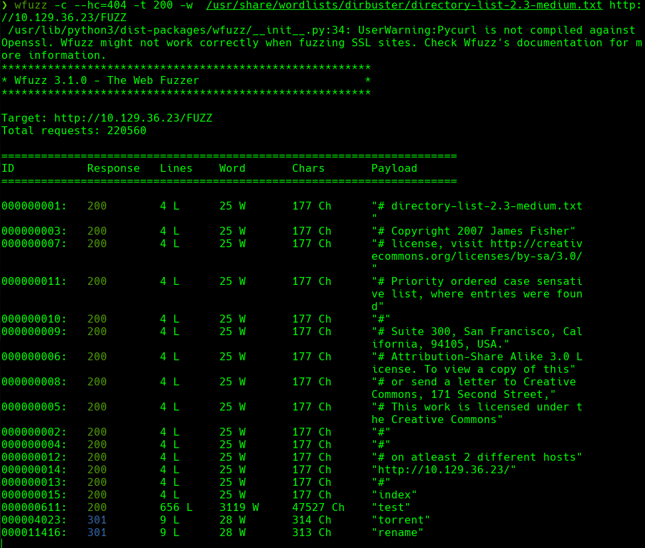
Task: Click the 'Payload' column header
Action: [394, 169]
